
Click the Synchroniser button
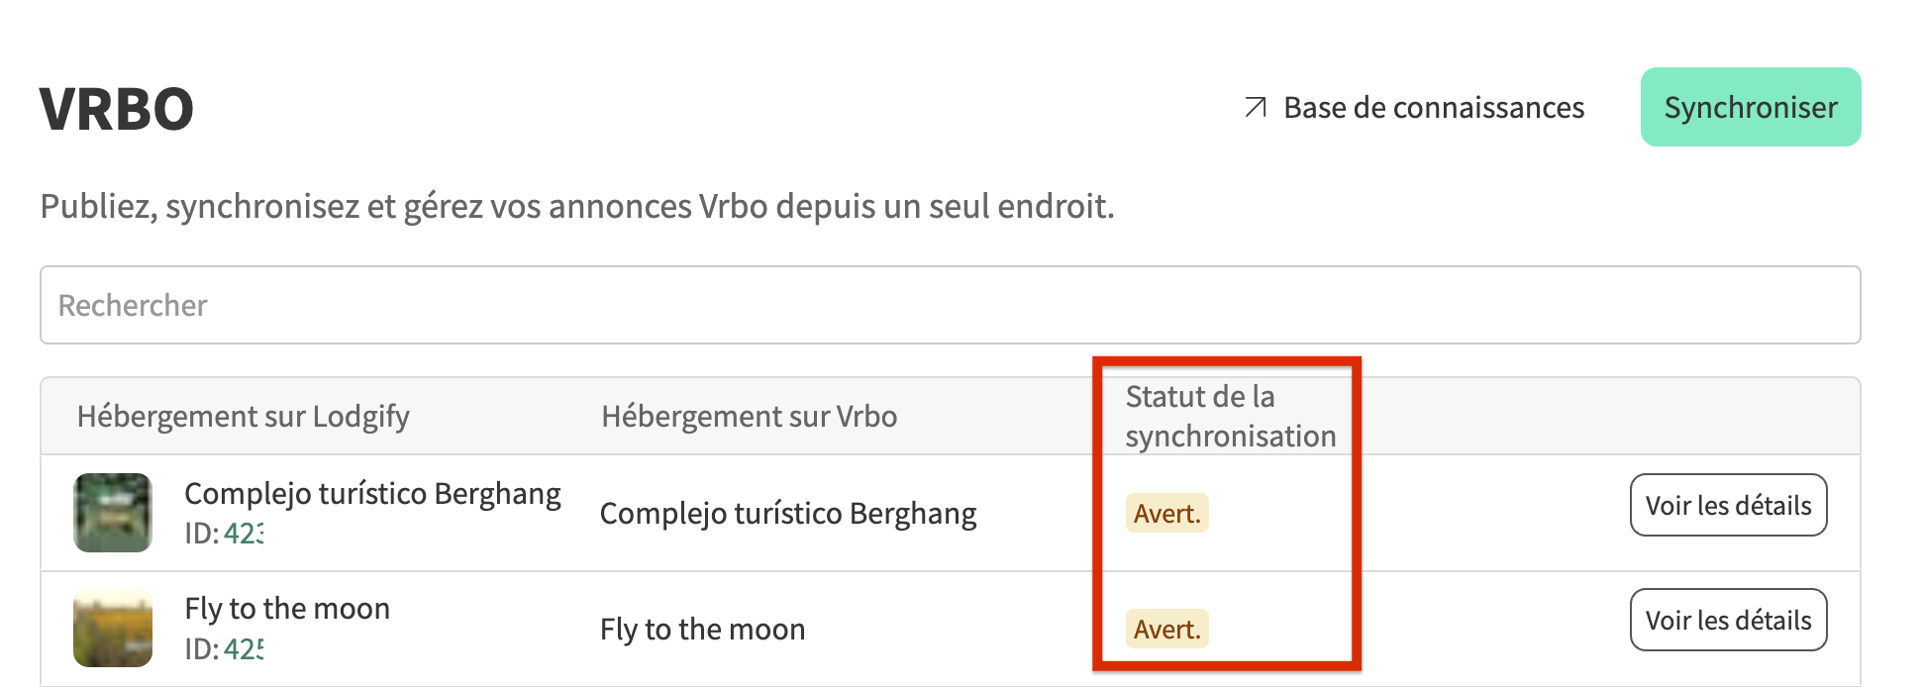[1750, 107]
